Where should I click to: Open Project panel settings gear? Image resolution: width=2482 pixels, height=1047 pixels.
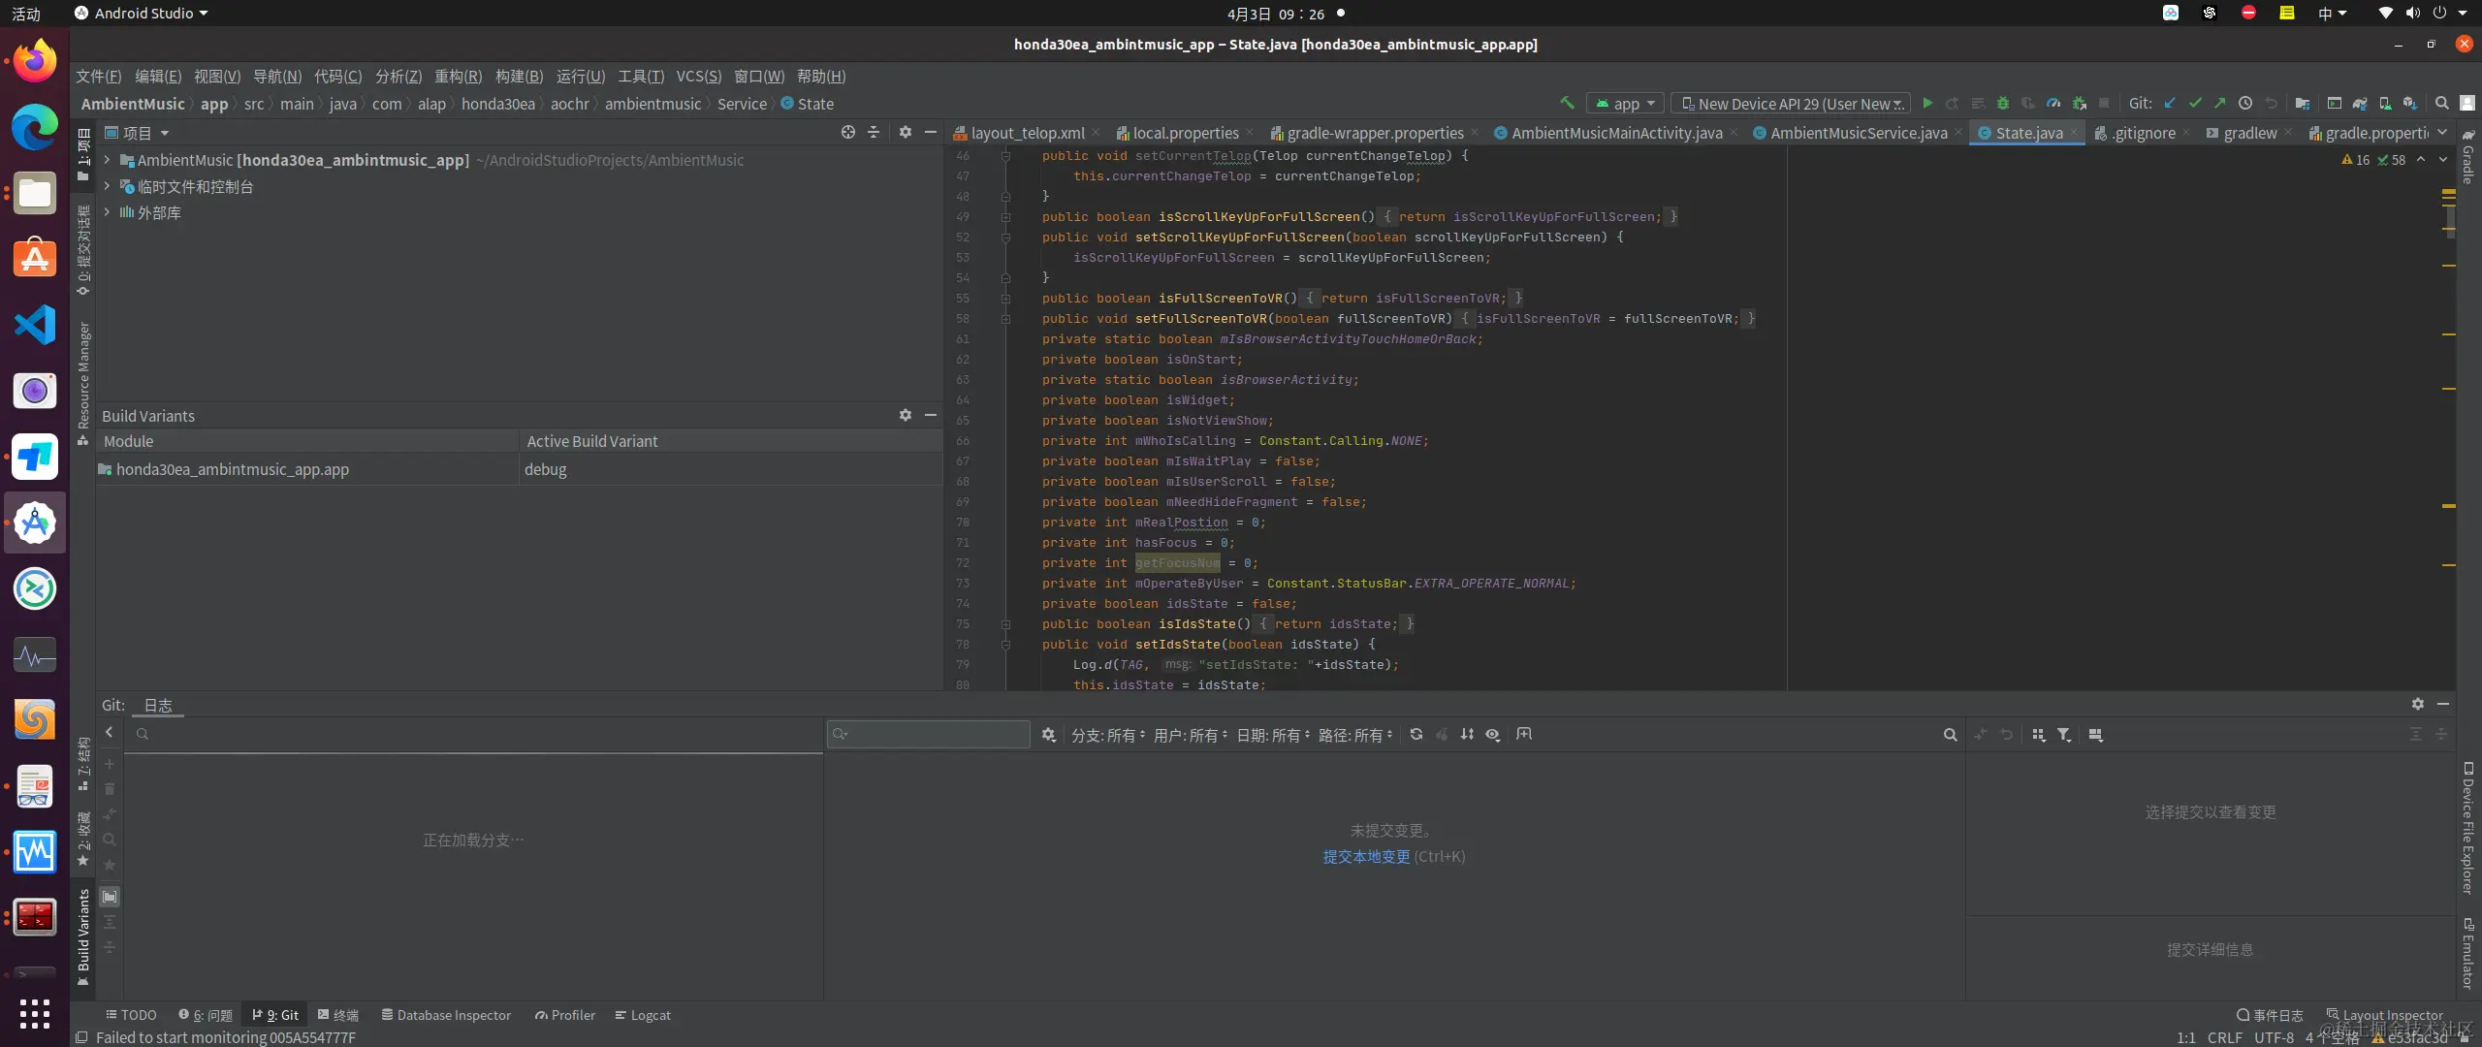coord(906,132)
